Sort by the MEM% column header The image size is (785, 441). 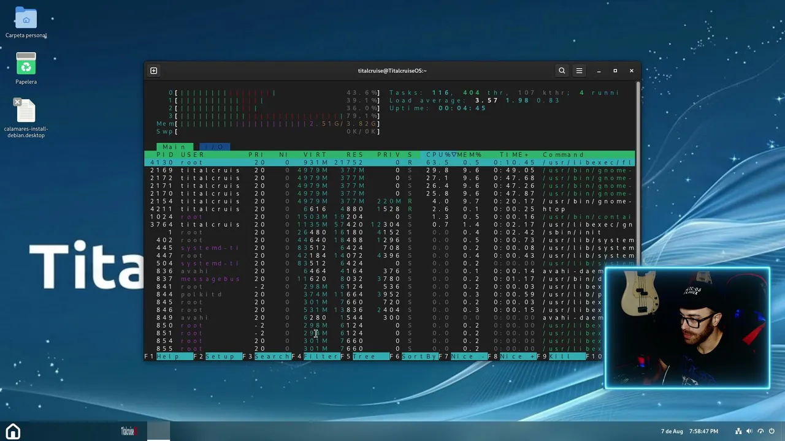click(469, 155)
